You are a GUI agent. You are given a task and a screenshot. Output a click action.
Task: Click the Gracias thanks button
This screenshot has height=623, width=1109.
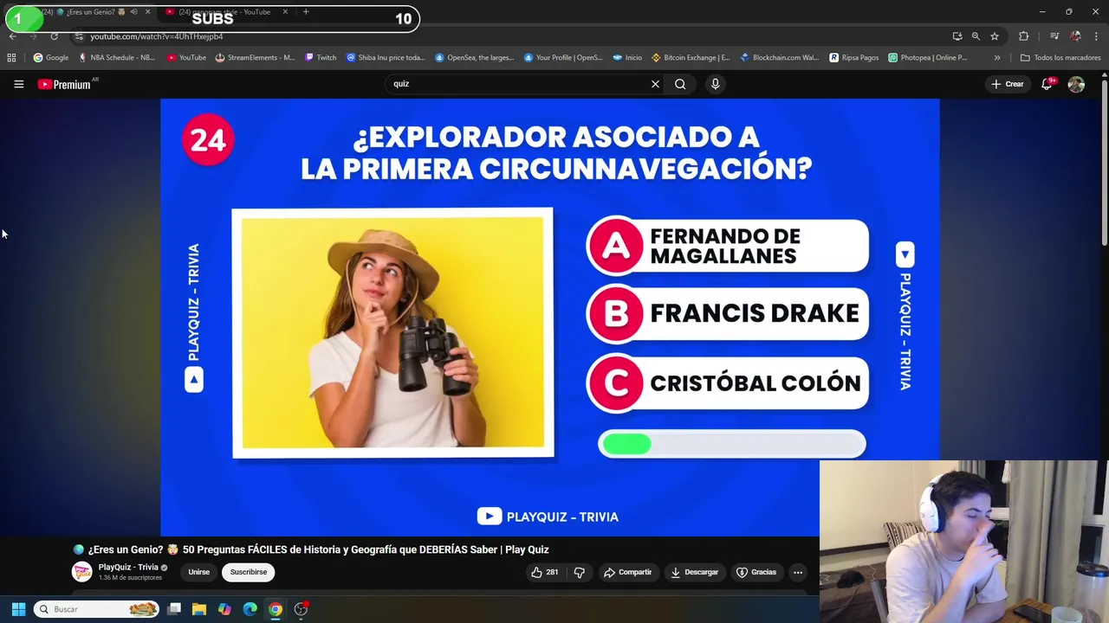tap(756, 572)
